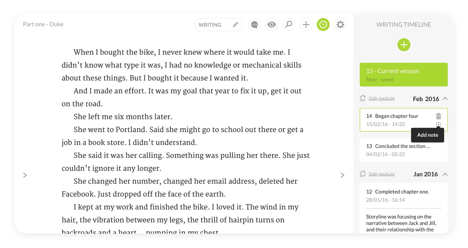
Task: Click the add note icon on version 14
Action: pos(439,125)
